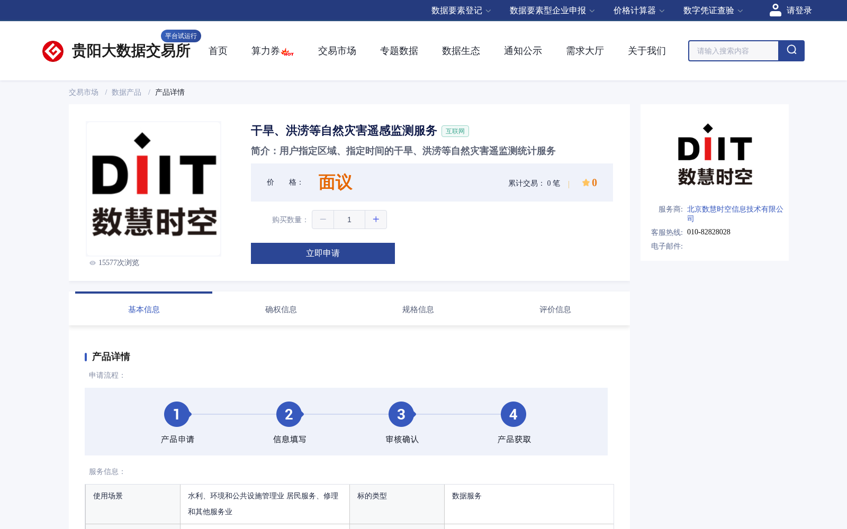The image size is (847, 529).
Task: Open the 需求大厅 menu item
Action: tap(585, 51)
